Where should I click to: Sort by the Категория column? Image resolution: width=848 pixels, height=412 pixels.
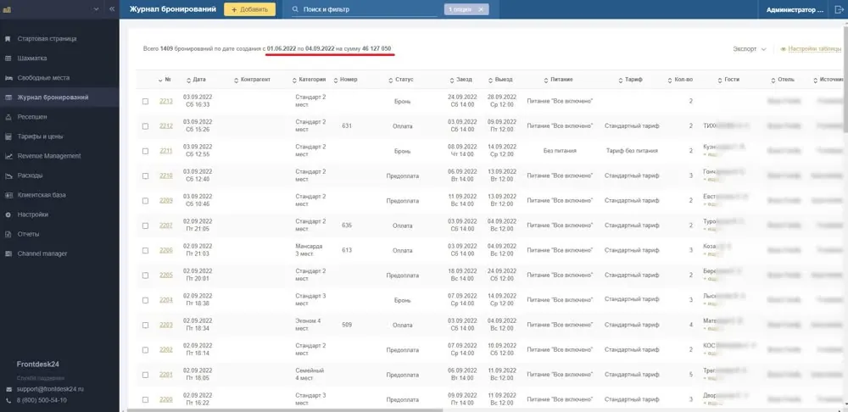click(x=309, y=80)
